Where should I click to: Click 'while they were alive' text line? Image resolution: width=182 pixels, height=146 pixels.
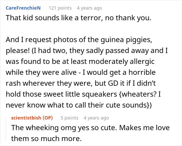pos(81,72)
